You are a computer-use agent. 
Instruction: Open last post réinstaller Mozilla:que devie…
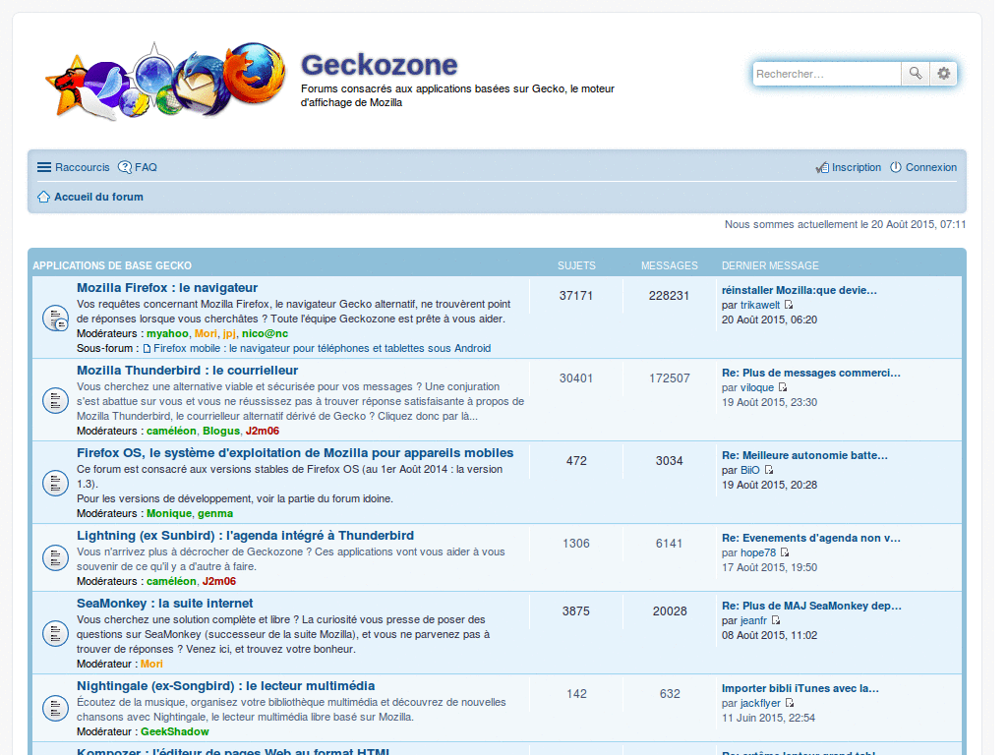800,290
